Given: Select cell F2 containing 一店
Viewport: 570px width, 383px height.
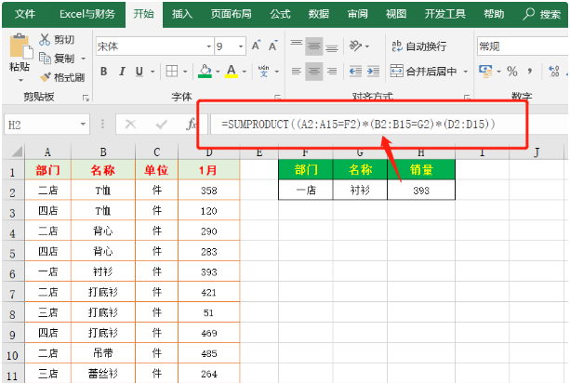Looking at the screenshot, I should coord(306,190).
